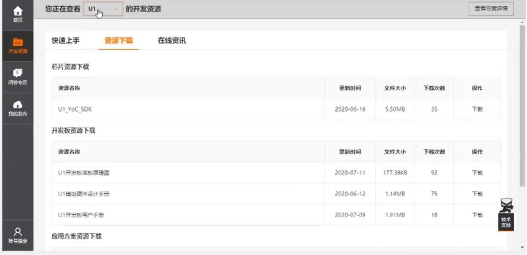The height and width of the screenshot is (255, 527).
Task: Click the 2020-07-09 update date
Action: click(350, 215)
